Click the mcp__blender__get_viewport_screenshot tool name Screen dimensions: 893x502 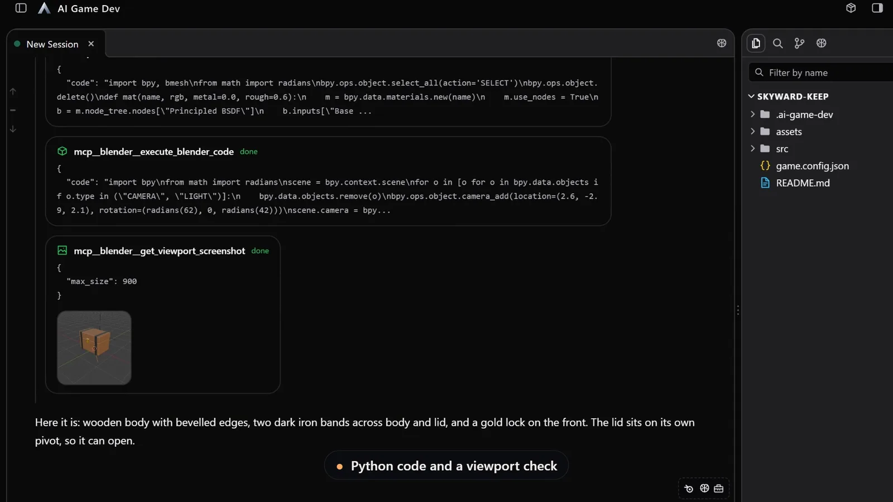point(159,251)
